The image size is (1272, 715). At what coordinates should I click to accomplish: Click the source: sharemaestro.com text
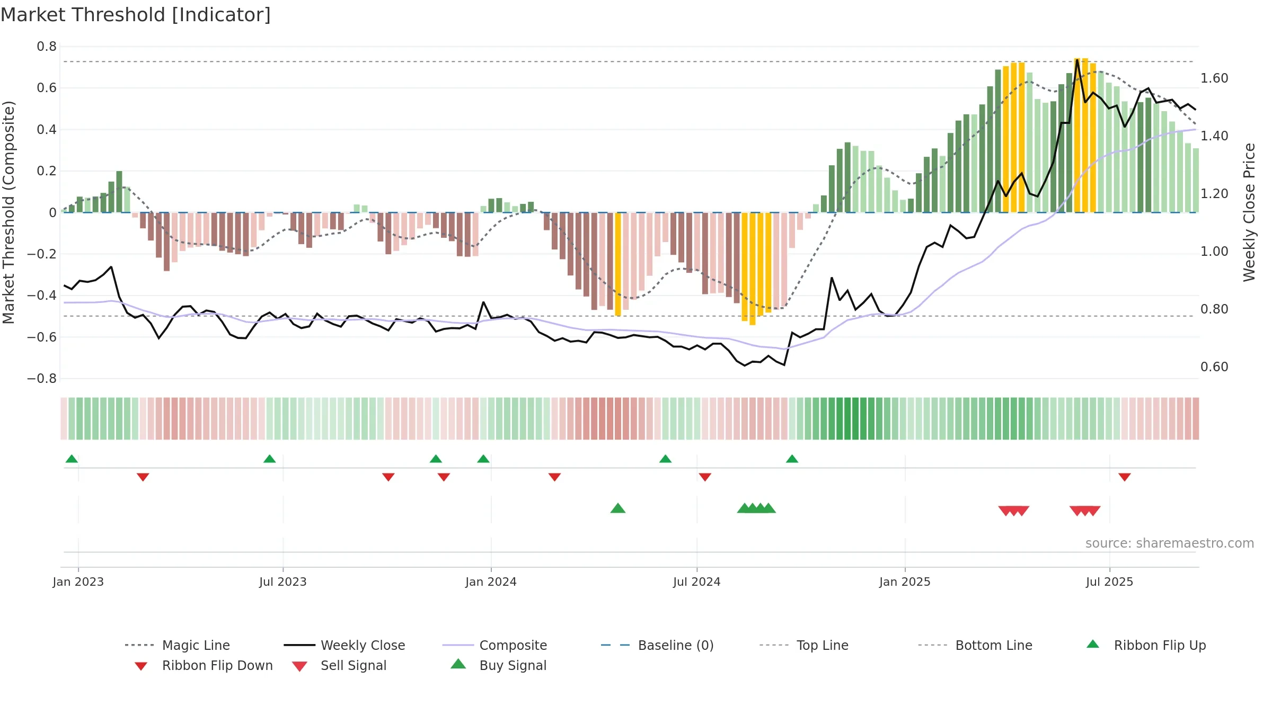pyautogui.click(x=1170, y=543)
